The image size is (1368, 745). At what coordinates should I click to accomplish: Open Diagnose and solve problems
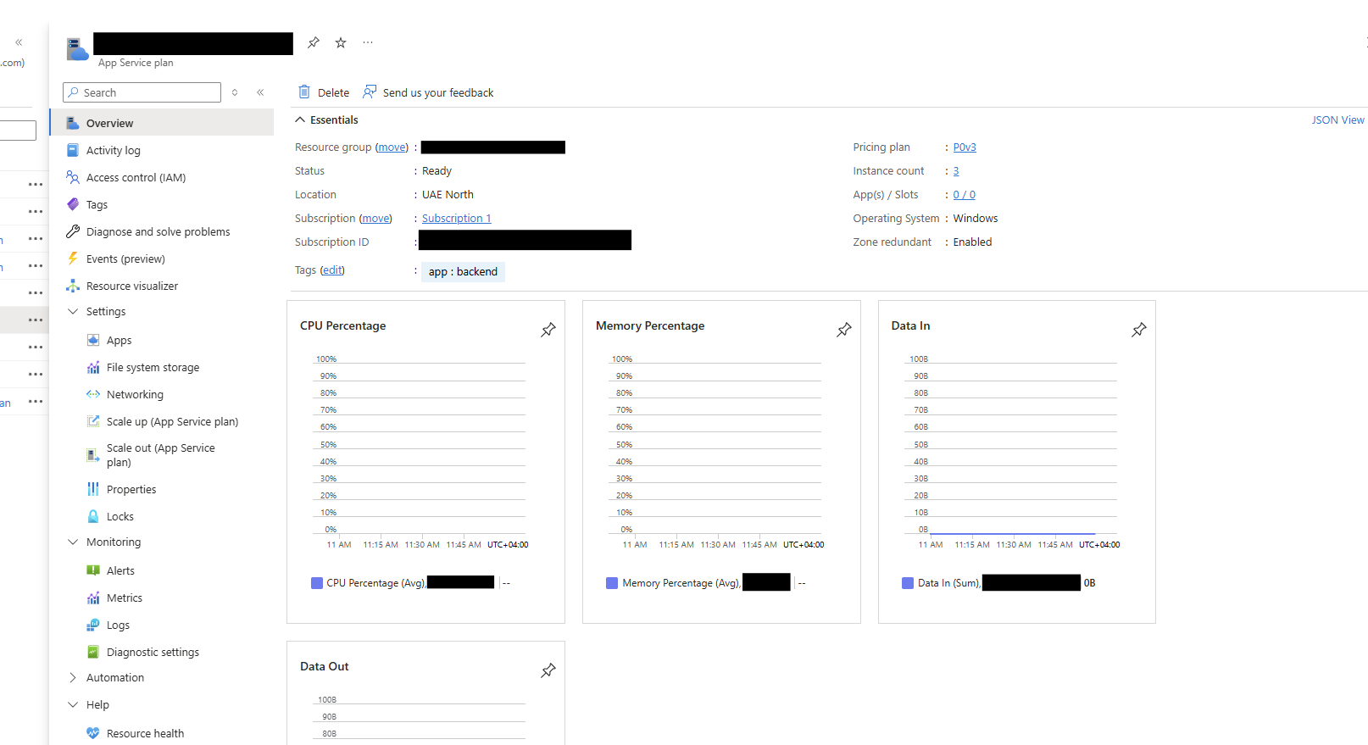pos(158,231)
